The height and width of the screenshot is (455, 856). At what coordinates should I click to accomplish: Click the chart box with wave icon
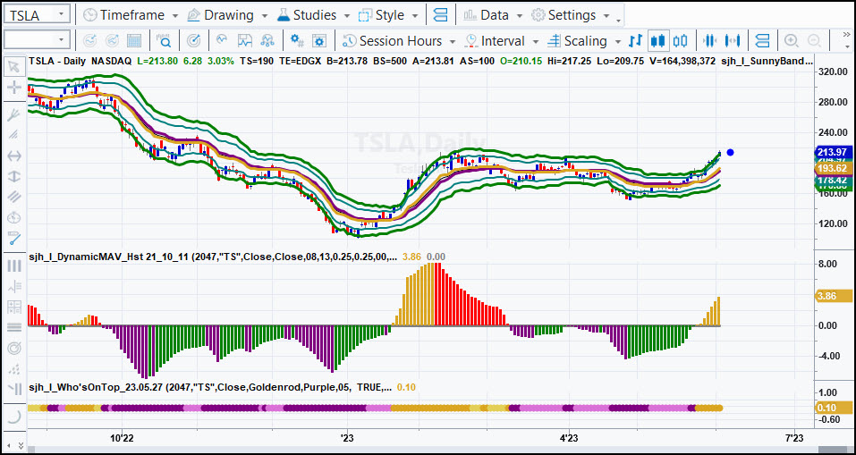(245, 41)
